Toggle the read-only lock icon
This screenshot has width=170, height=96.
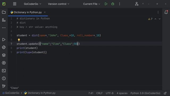click(x=165, y=93)
